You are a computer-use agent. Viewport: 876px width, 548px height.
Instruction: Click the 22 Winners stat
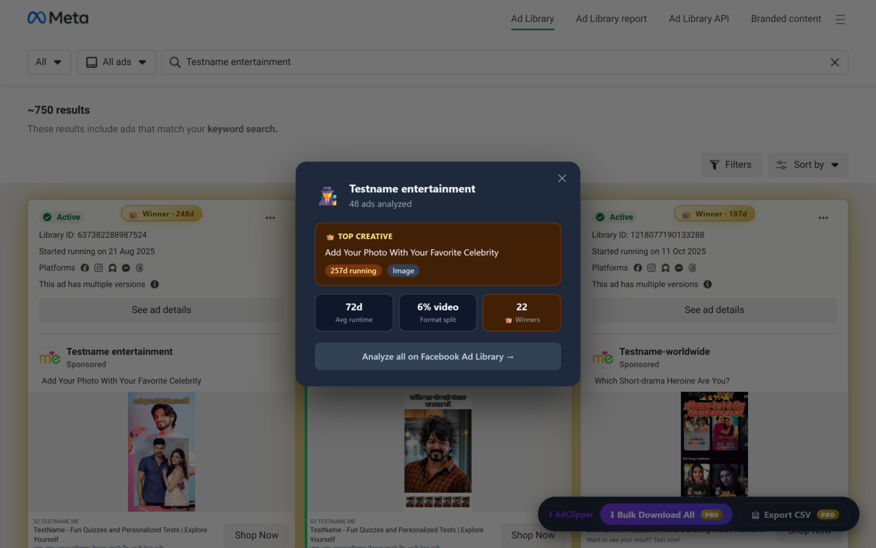[521, 312]
